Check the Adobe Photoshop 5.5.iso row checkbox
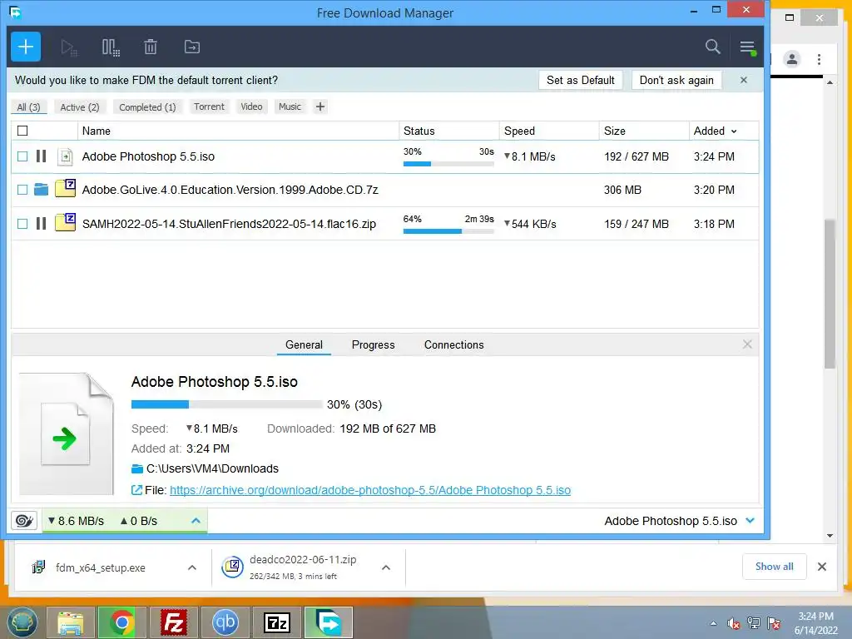The image size is (852, 639). click(x=22, y=156)
